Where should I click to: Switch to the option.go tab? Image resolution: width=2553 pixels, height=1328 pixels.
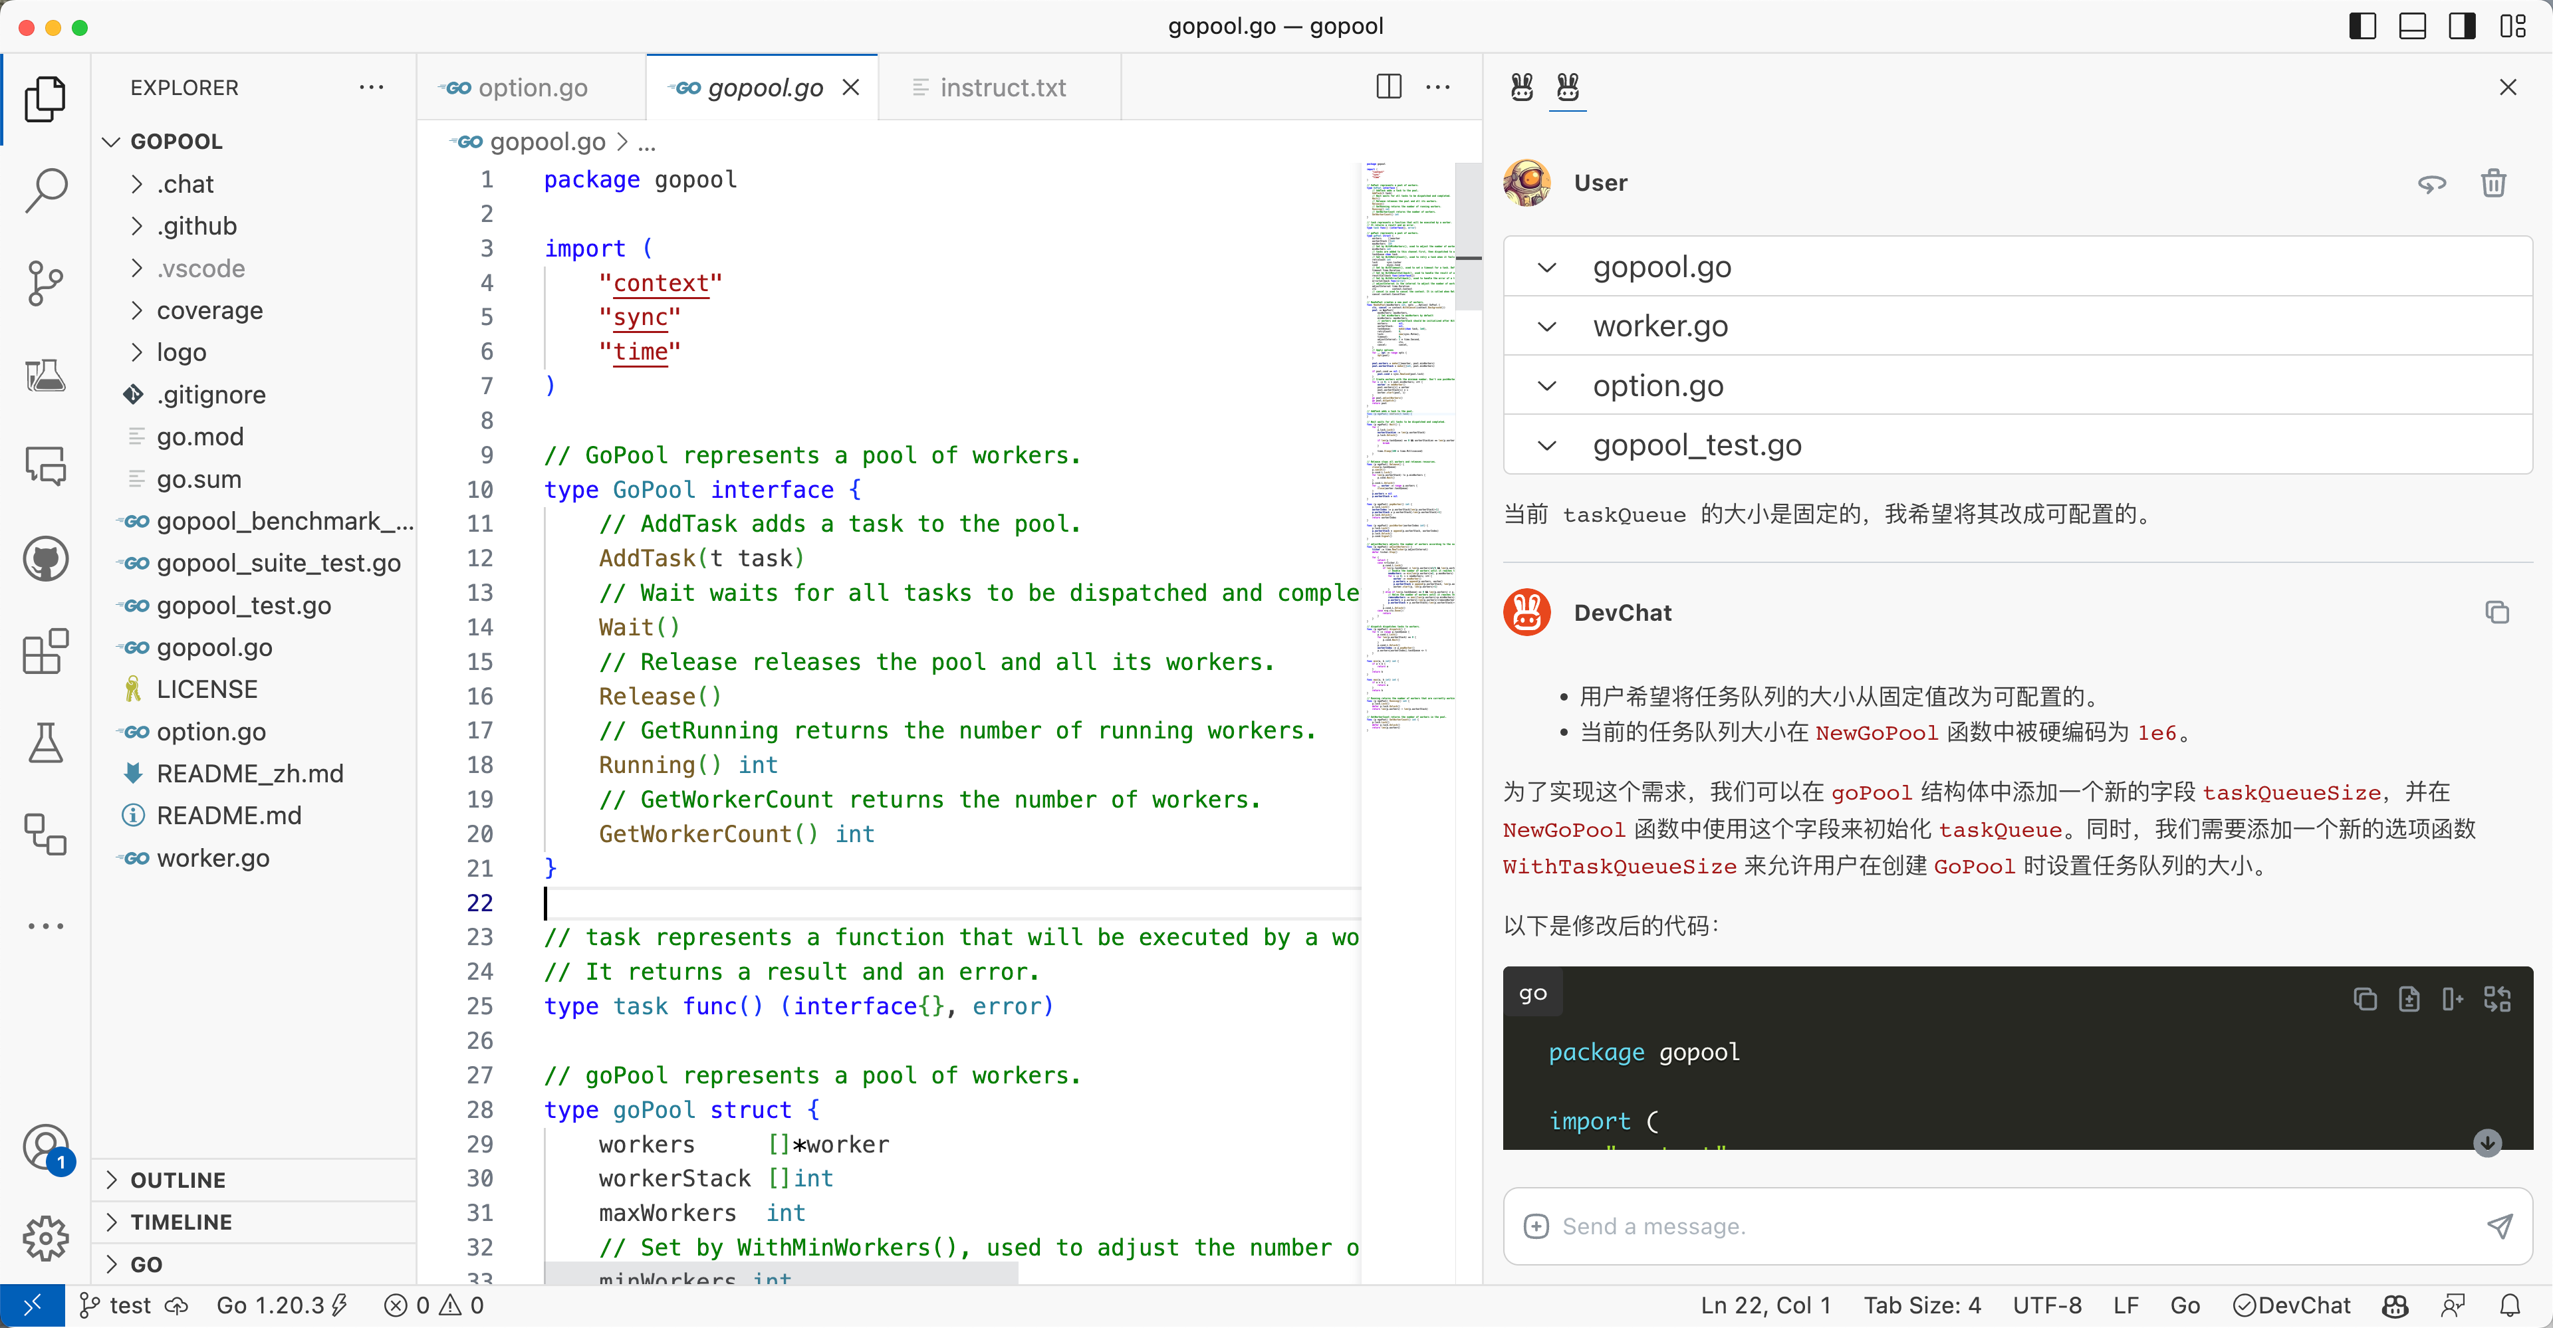[x=531, y=87]
